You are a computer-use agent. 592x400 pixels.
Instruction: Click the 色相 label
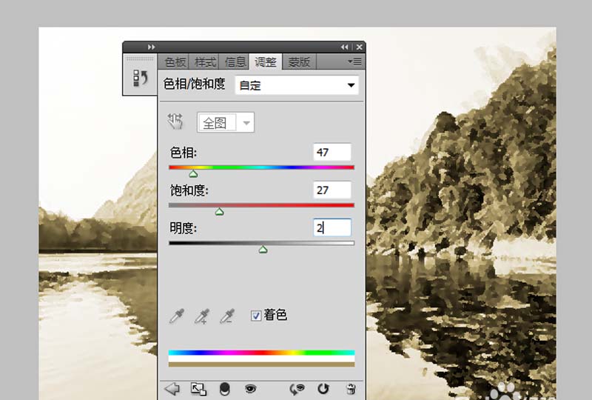pos(184,153)
